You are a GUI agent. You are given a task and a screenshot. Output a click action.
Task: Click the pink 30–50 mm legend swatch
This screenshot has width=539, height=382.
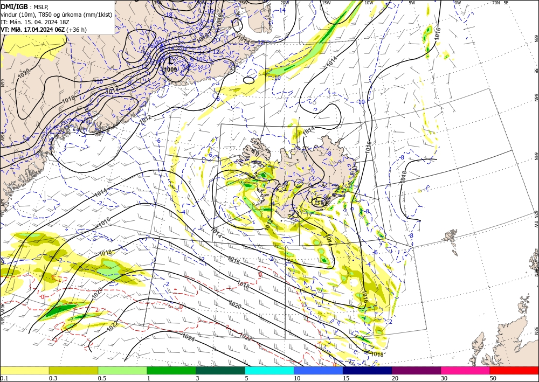click(x=466, y=370)
